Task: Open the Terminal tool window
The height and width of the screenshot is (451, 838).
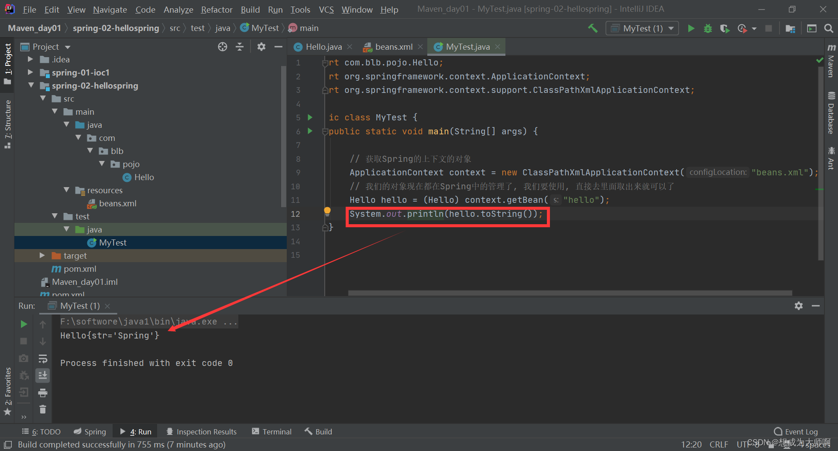Action: [x=271, y=432]
